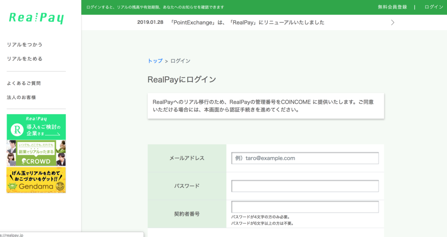Open リアルをためる menu item
The image size is (447, 237).
point(24,59)
